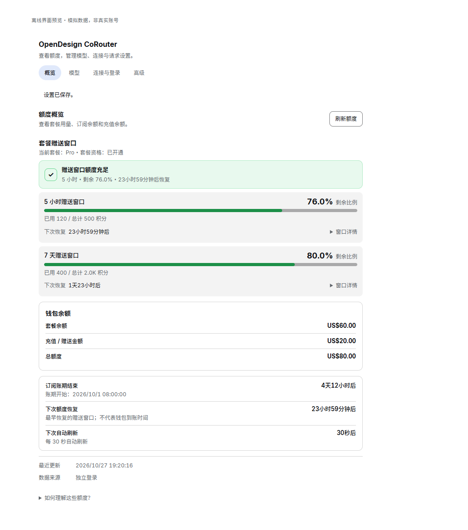Screen dimensions: 468x530
Task: Click 当前套餐: Pro status line
Action: click(81, 153)
